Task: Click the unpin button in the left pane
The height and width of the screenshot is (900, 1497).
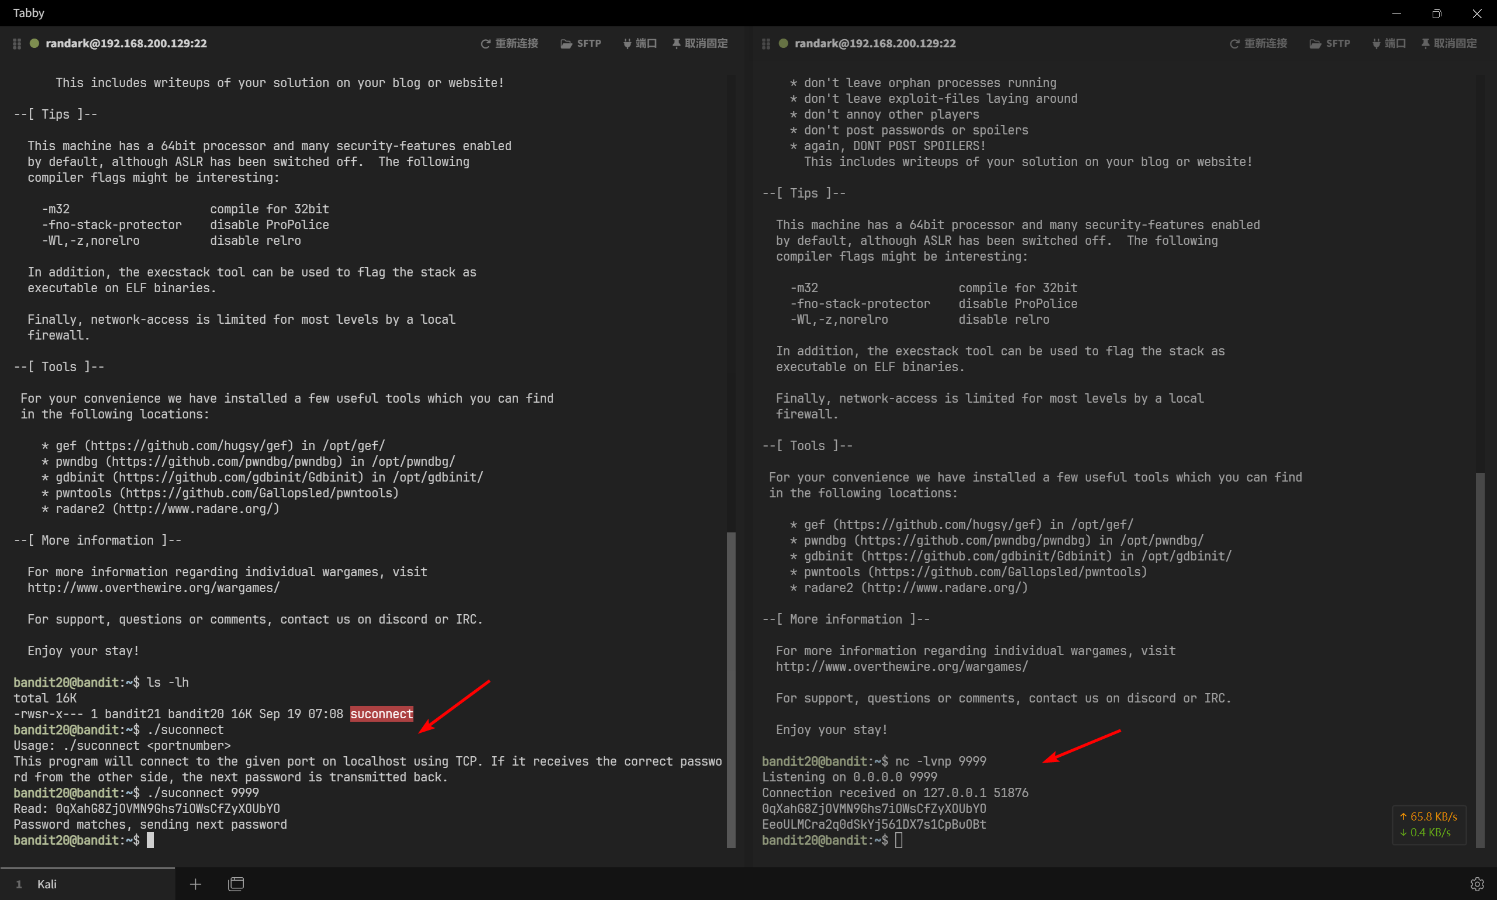Action: click(x=699, y=44)
